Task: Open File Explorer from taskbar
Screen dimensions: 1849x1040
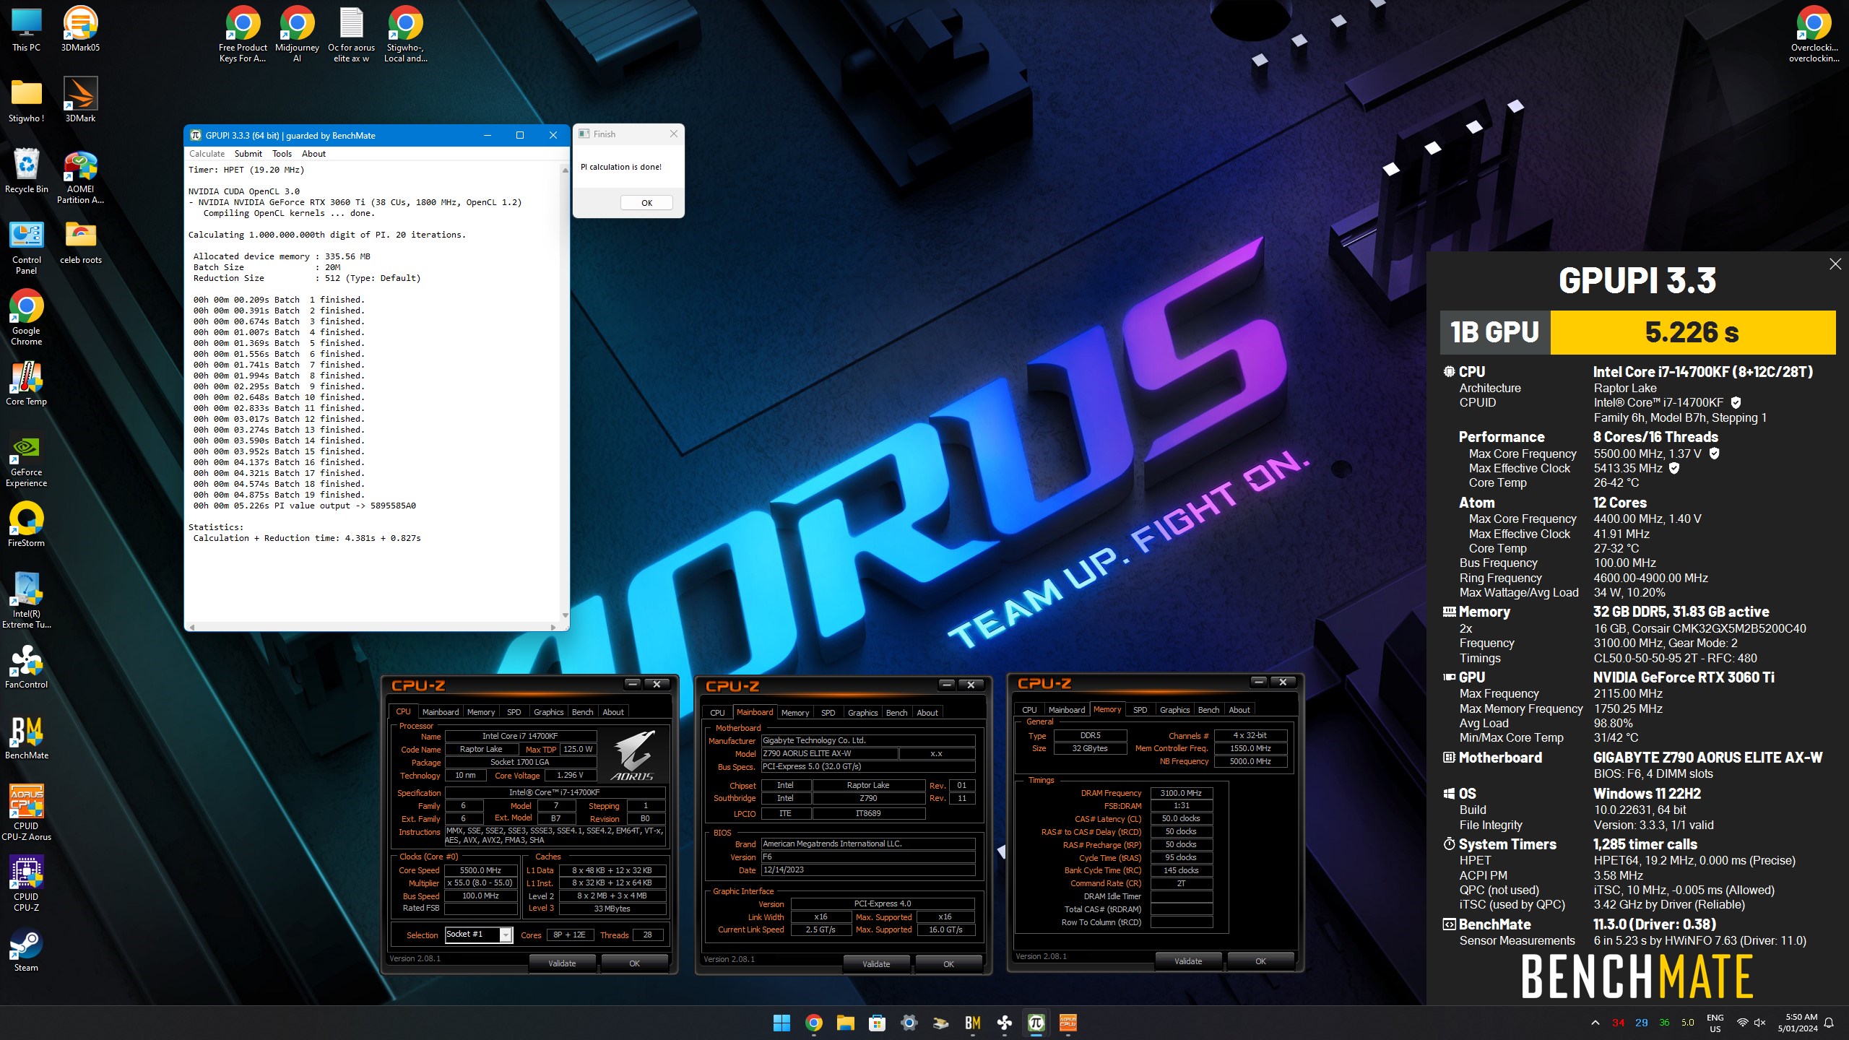Action: tap(845, 1023)
